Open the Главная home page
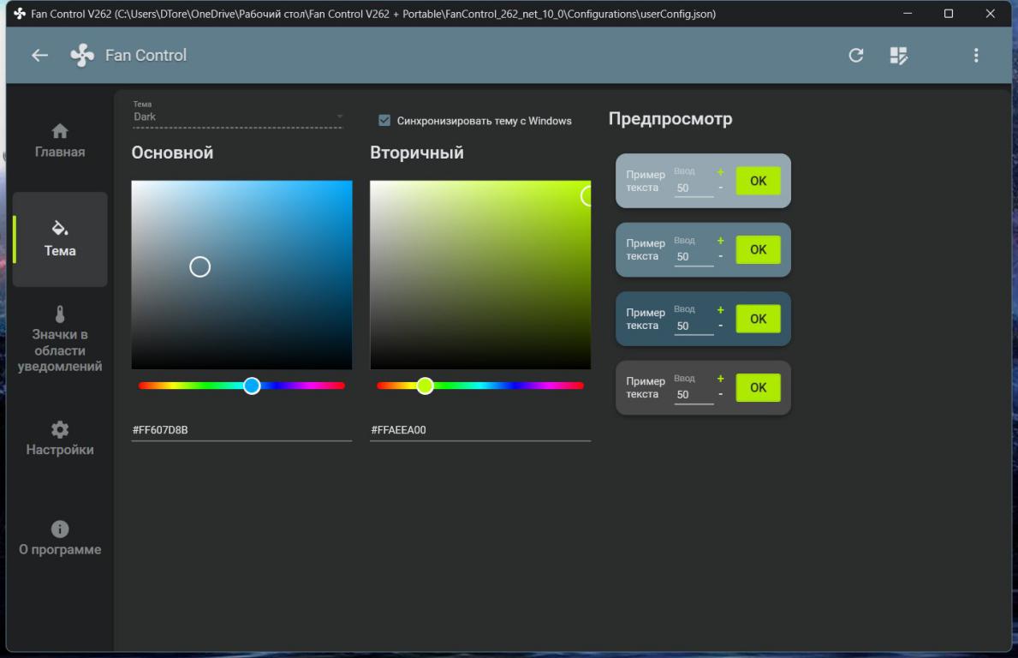Screen dimensions: 1018x658 point(60,141)
